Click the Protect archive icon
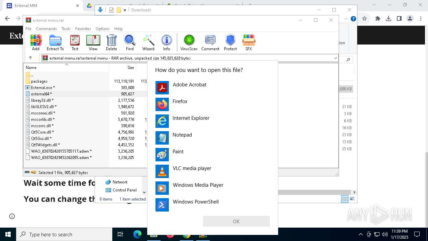This screenshot has width=428, height=241. [x=230, y=43]
